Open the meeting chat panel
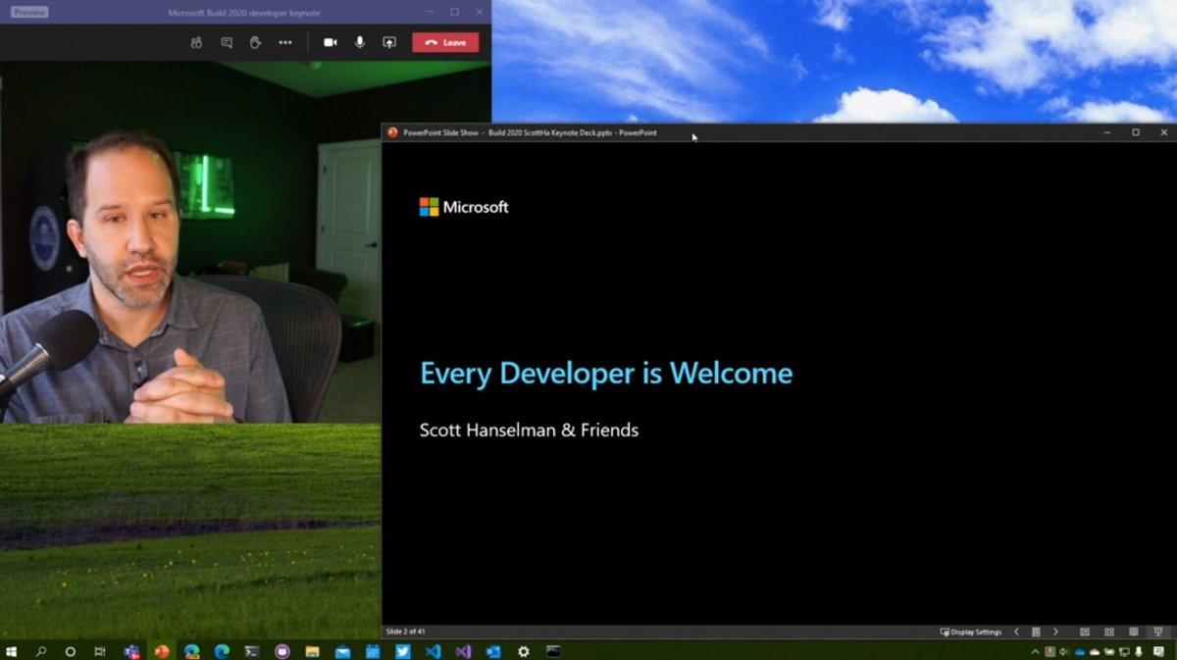1177x660 pixels. pos(227,42)
